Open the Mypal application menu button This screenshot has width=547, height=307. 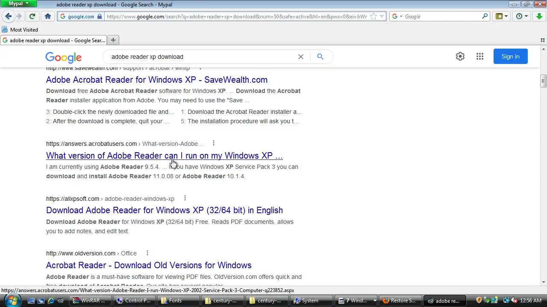[18, 4]
